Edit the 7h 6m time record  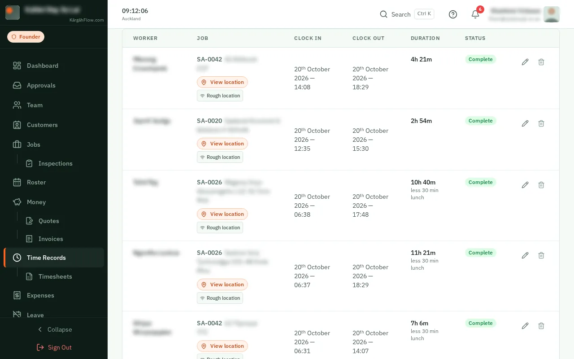(525, 326)
